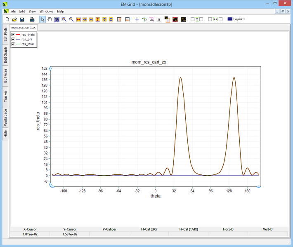Open the Edit Plots side panel
This screenshot has width=293, height=247.
(5, 34)
